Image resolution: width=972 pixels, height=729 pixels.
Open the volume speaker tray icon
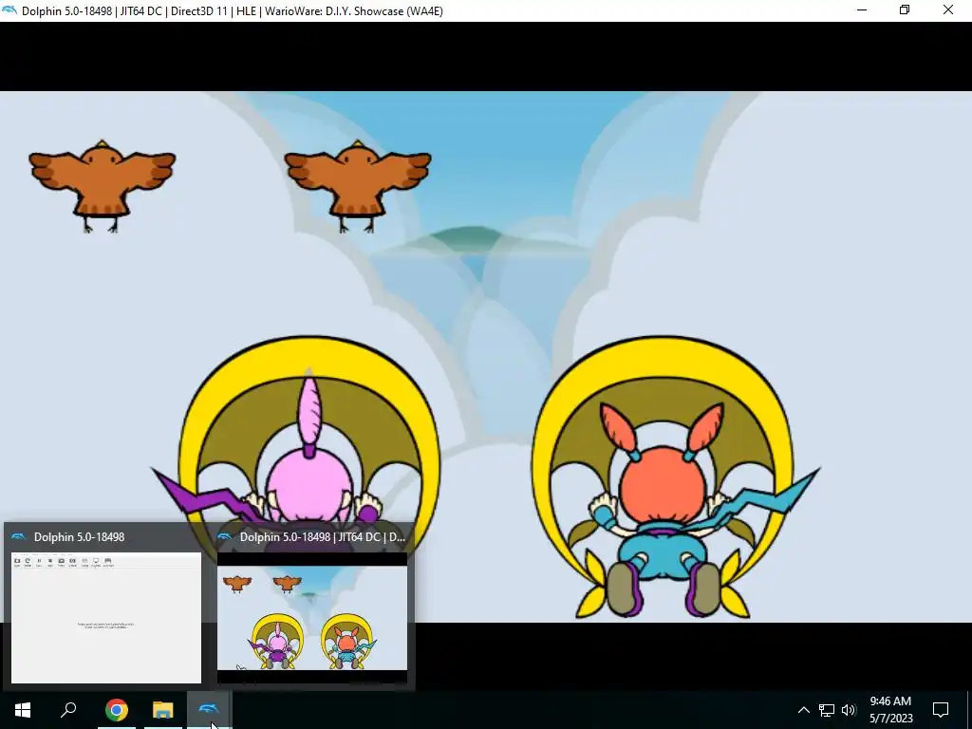[849, 710]
